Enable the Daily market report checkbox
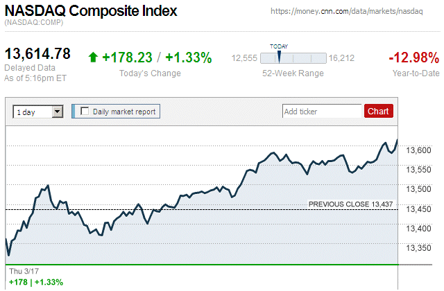Viewport: 444px width, 291px height. [x=85, y=111]
